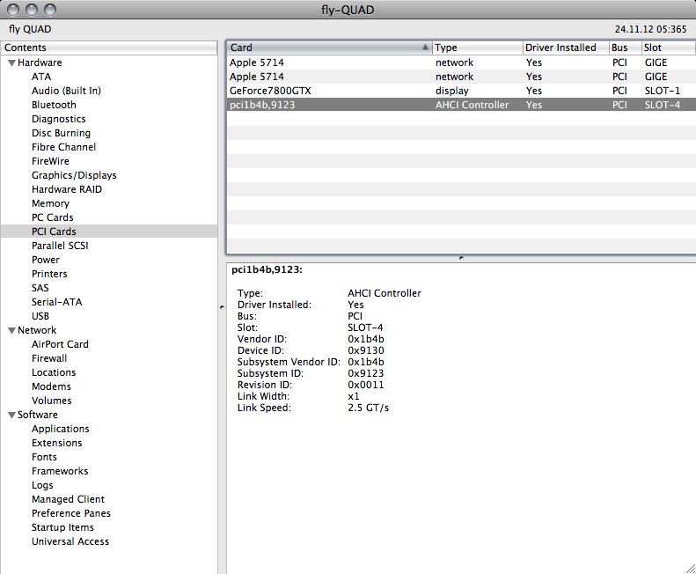Click the Slot column header
The width and height of the screenshot is (696, 574).
coord(664,48)
